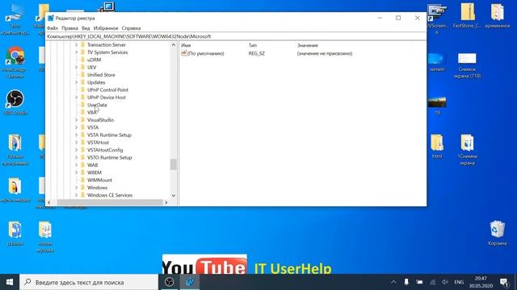Expand the VisualStudio key
517x290 pixels.
[x=76, y=120]
